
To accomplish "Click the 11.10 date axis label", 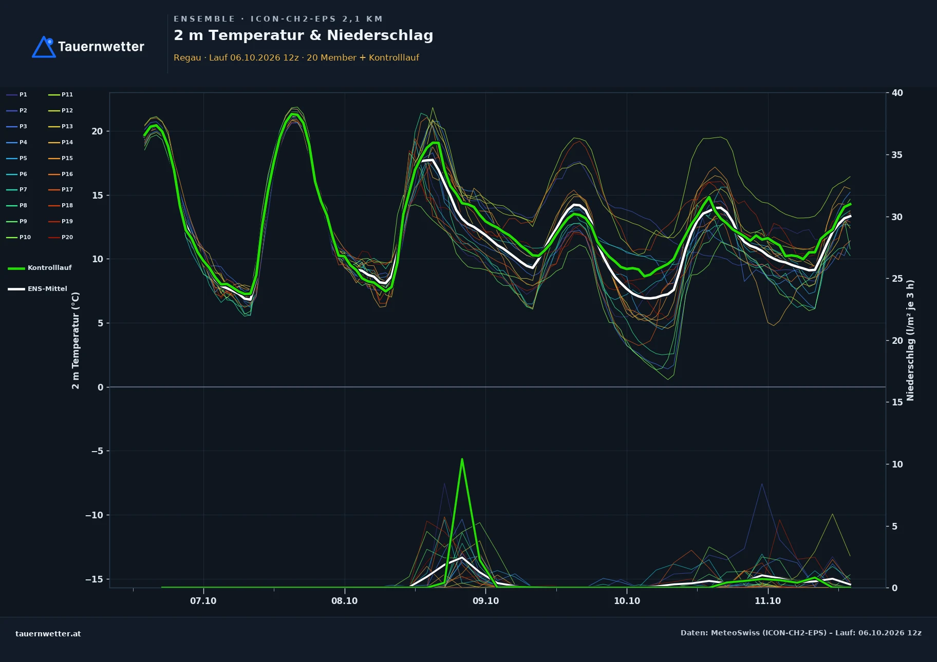I will coord(767,601).
